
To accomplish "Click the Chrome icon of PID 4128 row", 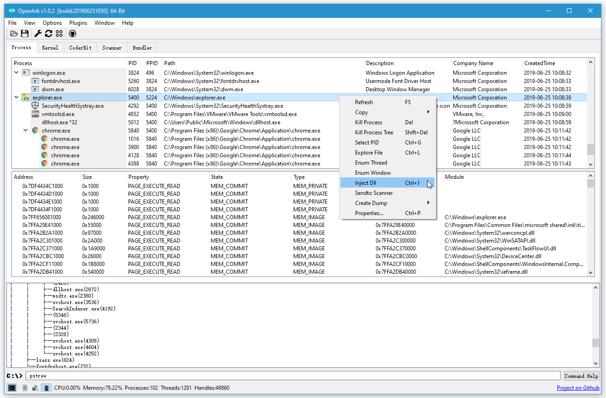I will (x=44, y=155).
